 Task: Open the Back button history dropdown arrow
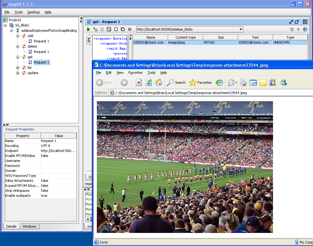coord(115,83)
